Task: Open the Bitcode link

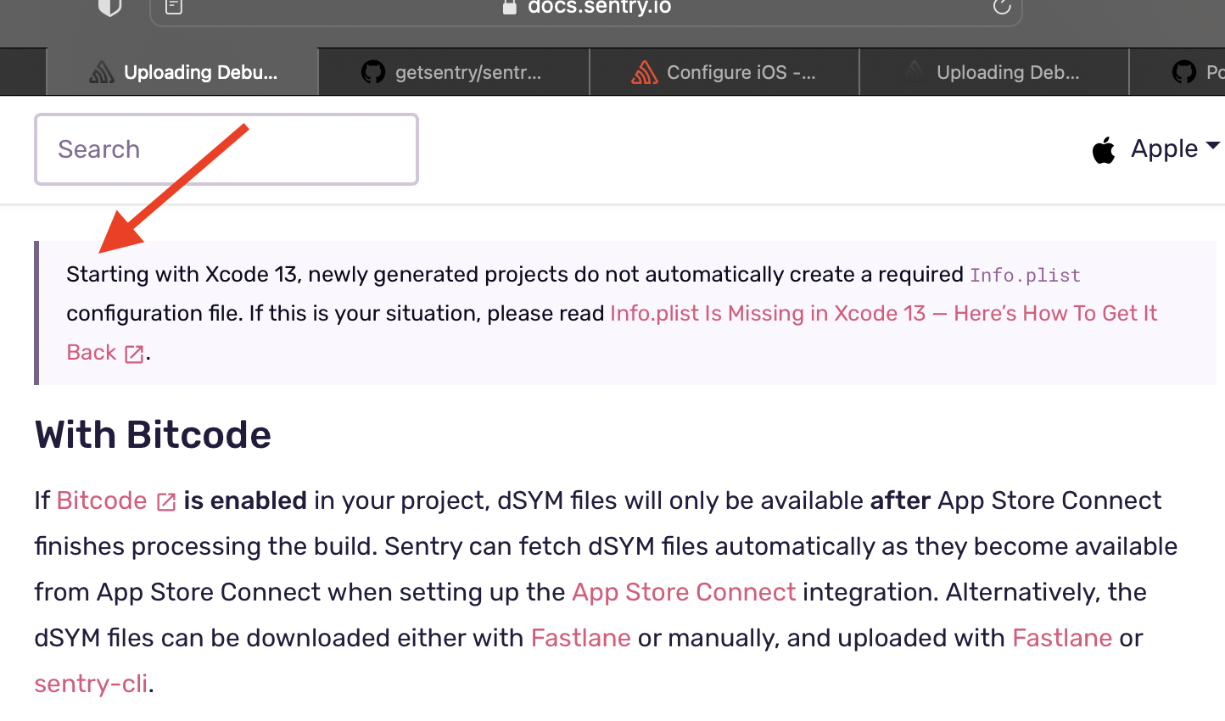Action: click(102, 500)
